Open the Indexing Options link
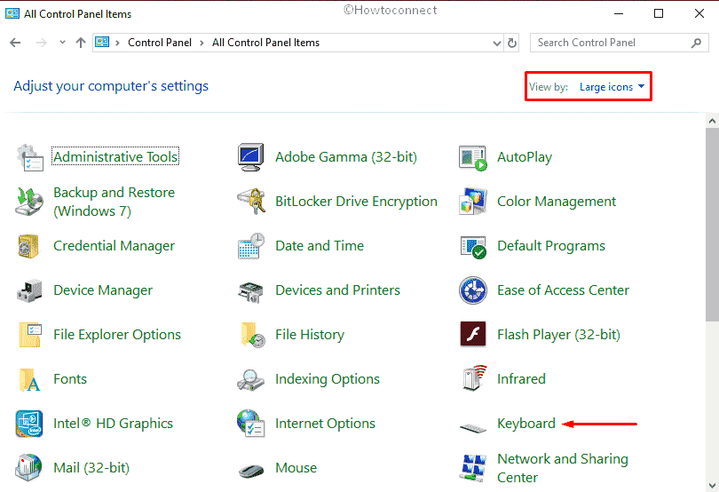 click(328, 379)
